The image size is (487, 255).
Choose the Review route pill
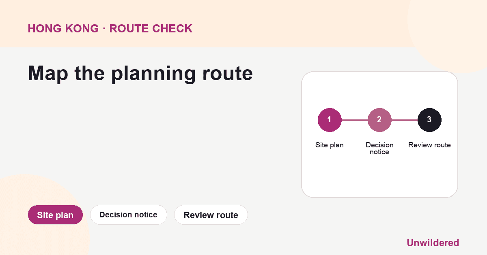[211, 215]
